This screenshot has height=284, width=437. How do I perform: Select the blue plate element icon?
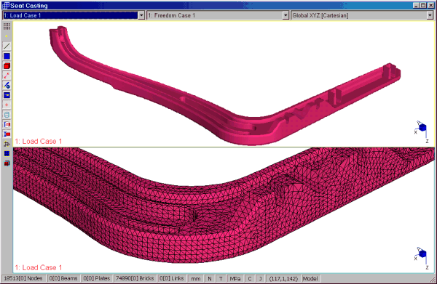coord(7,56)
